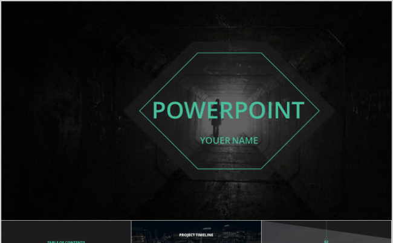Click the green 02 number label
This screenshot has height=243, width=393.
[326, 242]
